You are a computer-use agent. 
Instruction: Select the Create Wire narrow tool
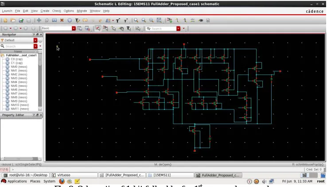tap(177, 20)
